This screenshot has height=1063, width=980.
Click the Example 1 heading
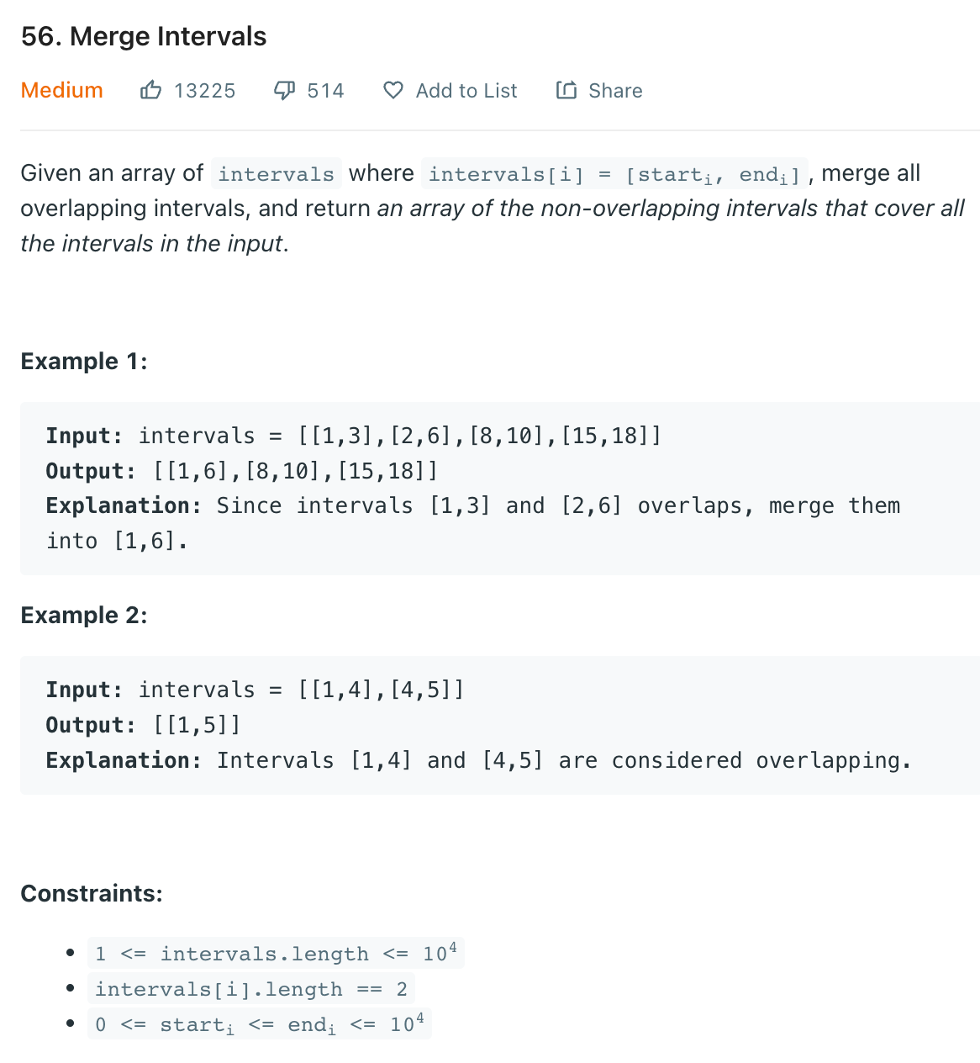pyautogui.click(x=84, y=362)
